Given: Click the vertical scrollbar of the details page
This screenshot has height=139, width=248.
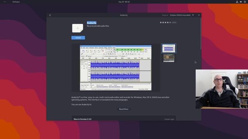Looking at the screenshot, I should [x=201, y=34].
